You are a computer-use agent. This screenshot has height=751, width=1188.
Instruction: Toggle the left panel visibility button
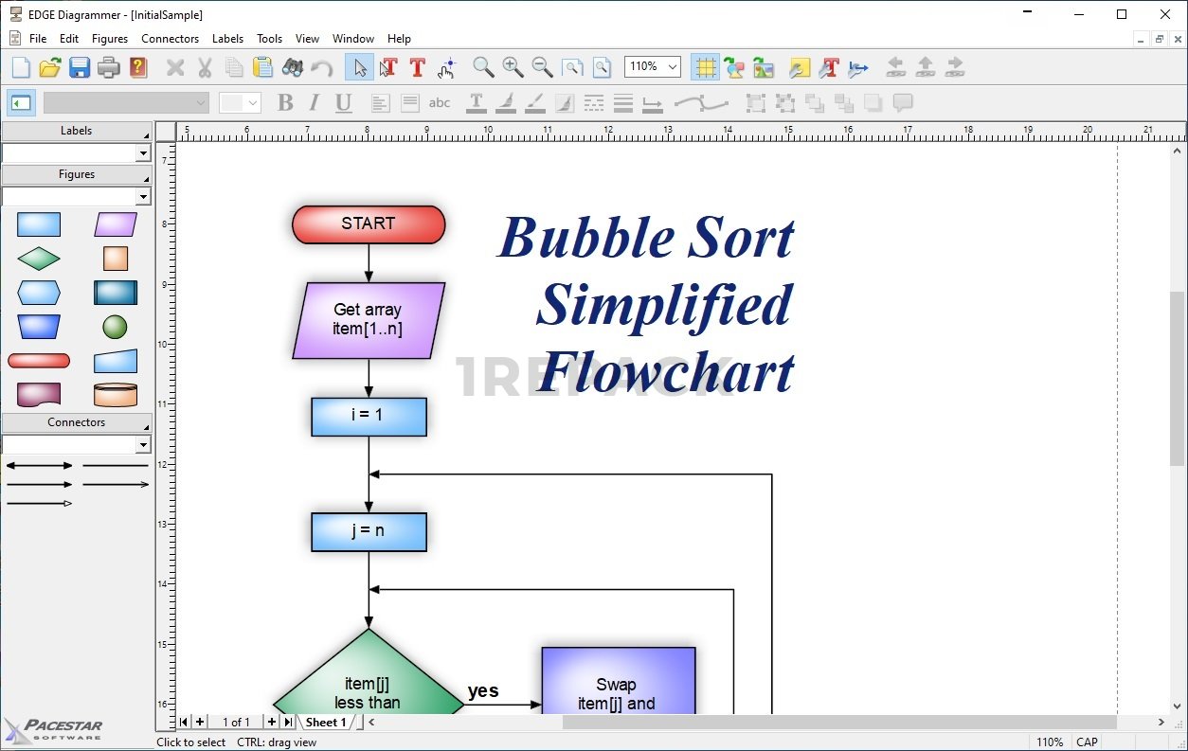(21, 103)
